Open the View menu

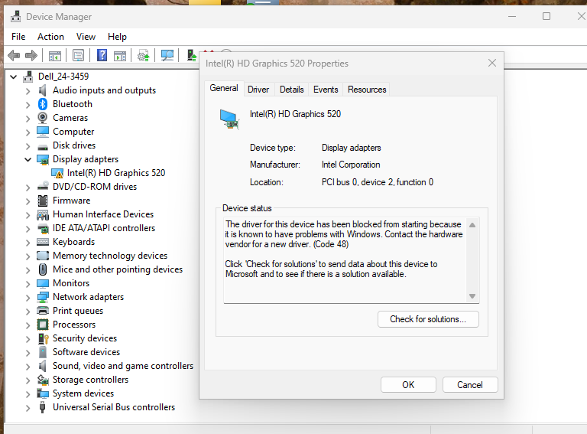86,37
